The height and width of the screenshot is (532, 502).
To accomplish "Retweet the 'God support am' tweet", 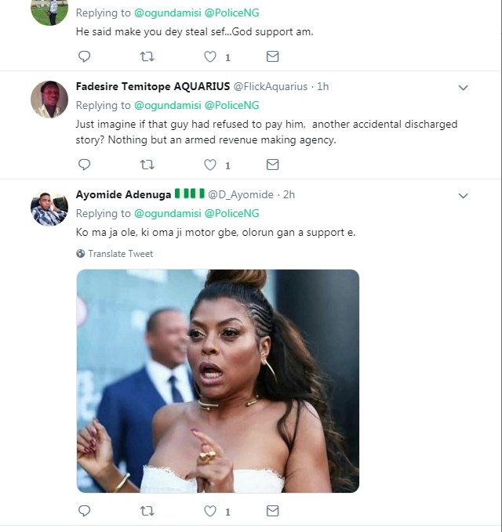I will pyautogui.click(x=147, y=56).
